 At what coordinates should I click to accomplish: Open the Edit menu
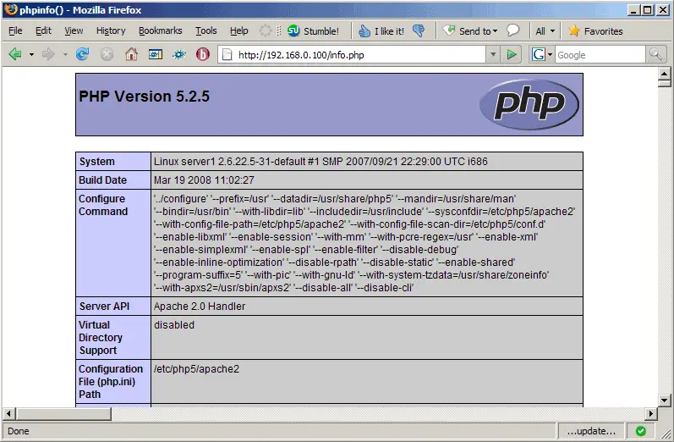43,30
